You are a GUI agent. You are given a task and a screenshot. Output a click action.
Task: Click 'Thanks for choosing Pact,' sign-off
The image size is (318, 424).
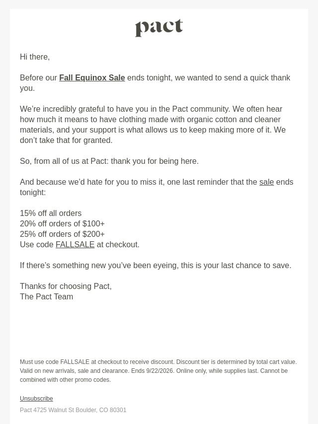(x=66, y=286)
